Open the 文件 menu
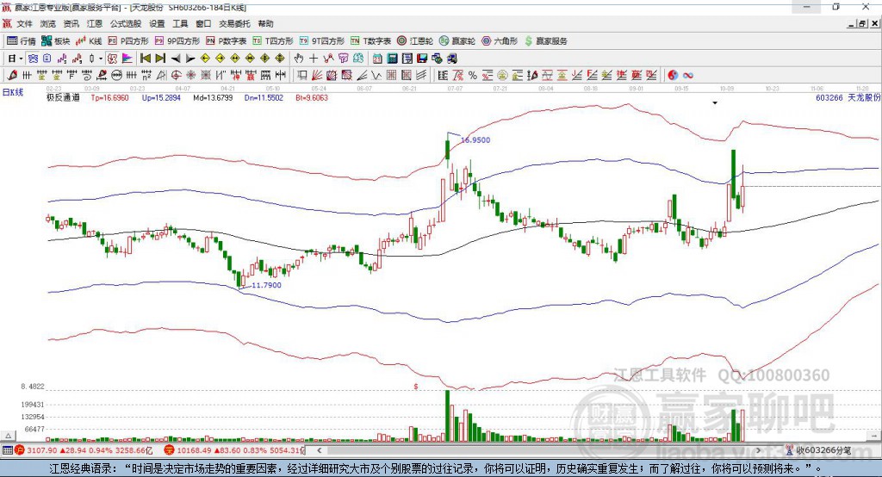The height and width of the screenshot is (477, 882). (x=24, y=23)
